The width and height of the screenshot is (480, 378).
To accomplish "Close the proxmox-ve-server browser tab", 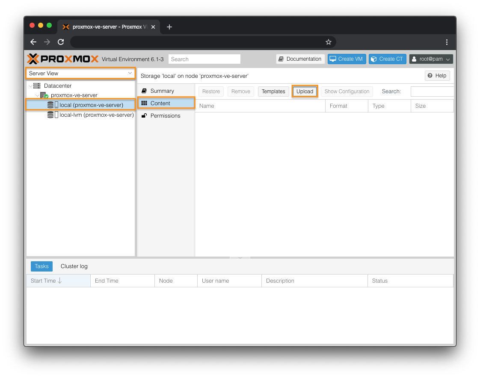I will pyautogui.click(x=153, y=27).
